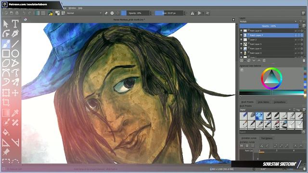Image resolution: width=308 pixels, height=173 pixels.
Task: Select the Edit Shapes tool
Action: coord(6,34)
